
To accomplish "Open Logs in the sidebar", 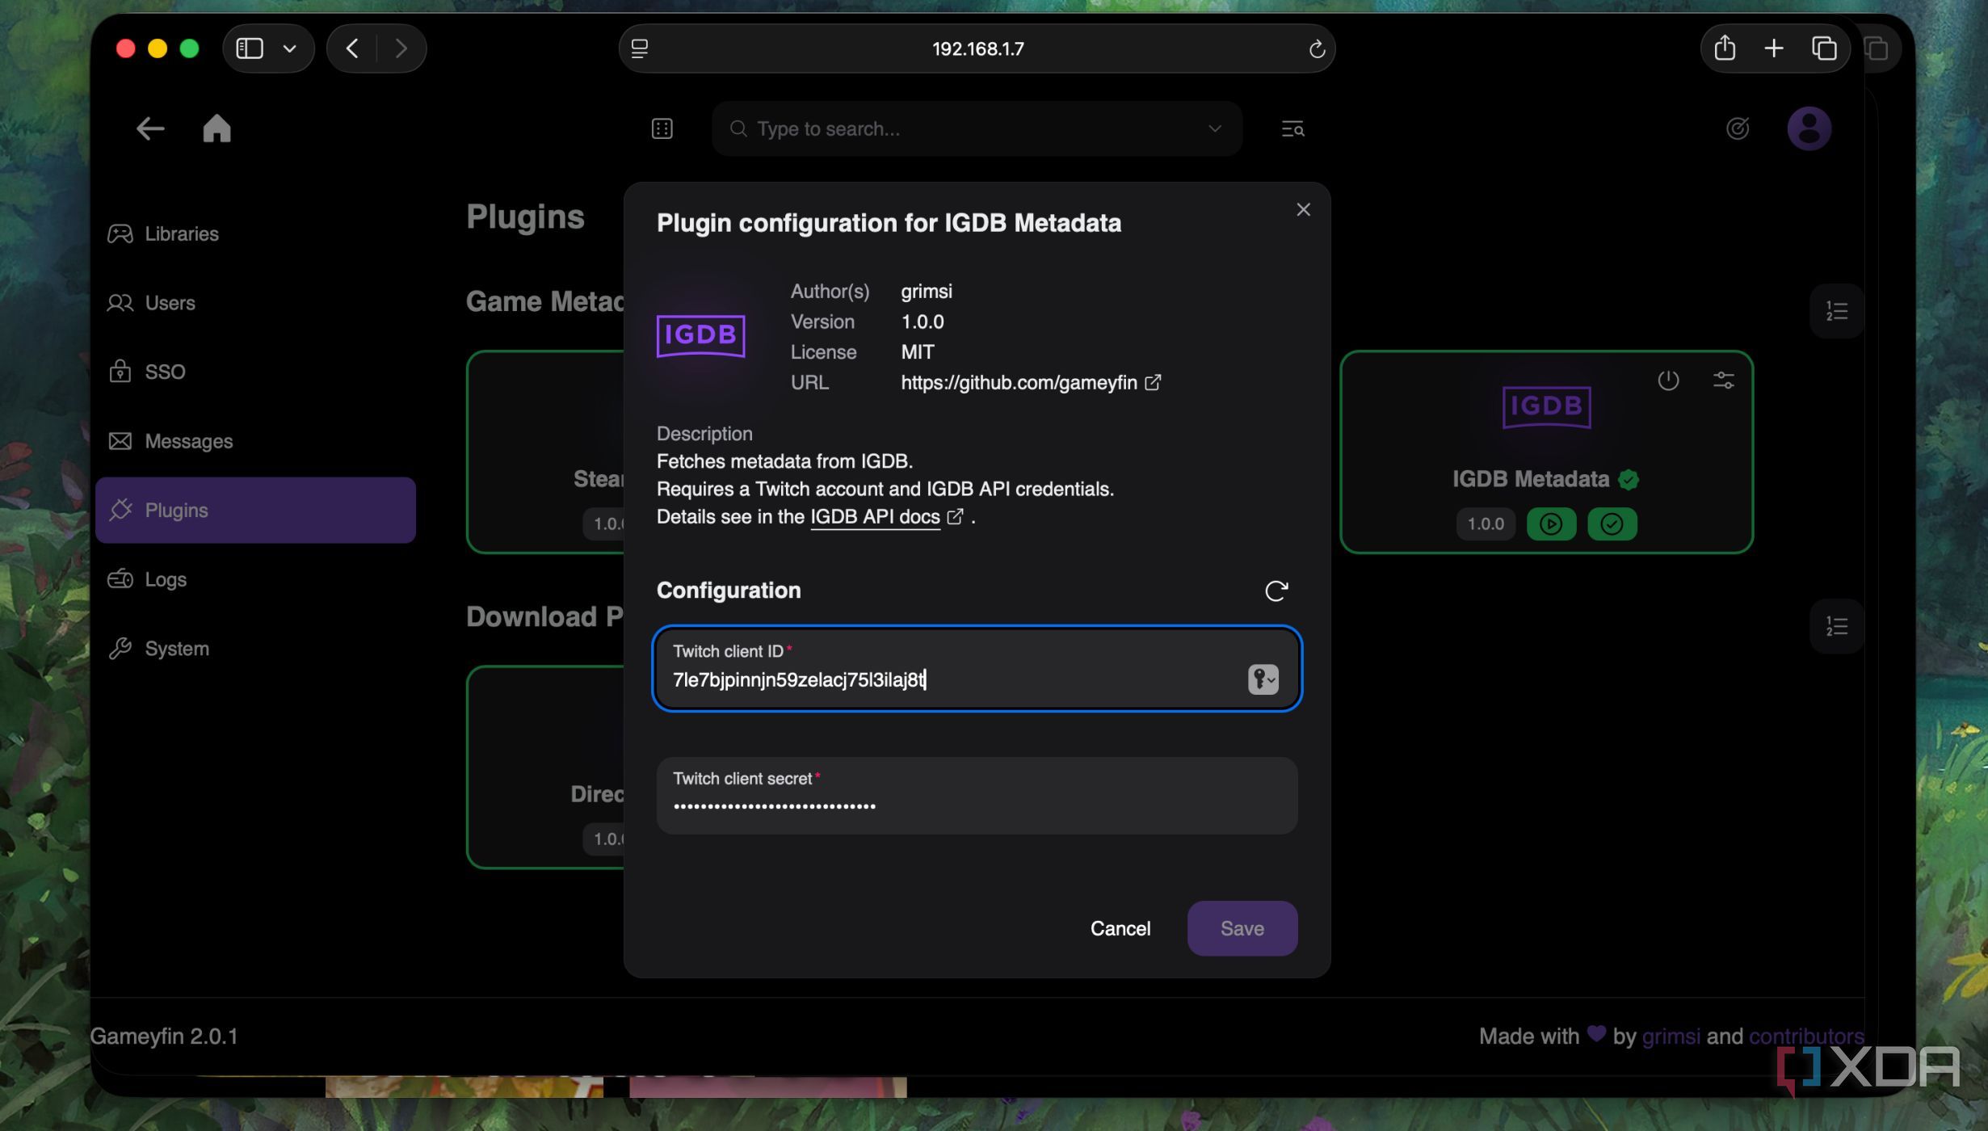I will [x=255, y=580].
